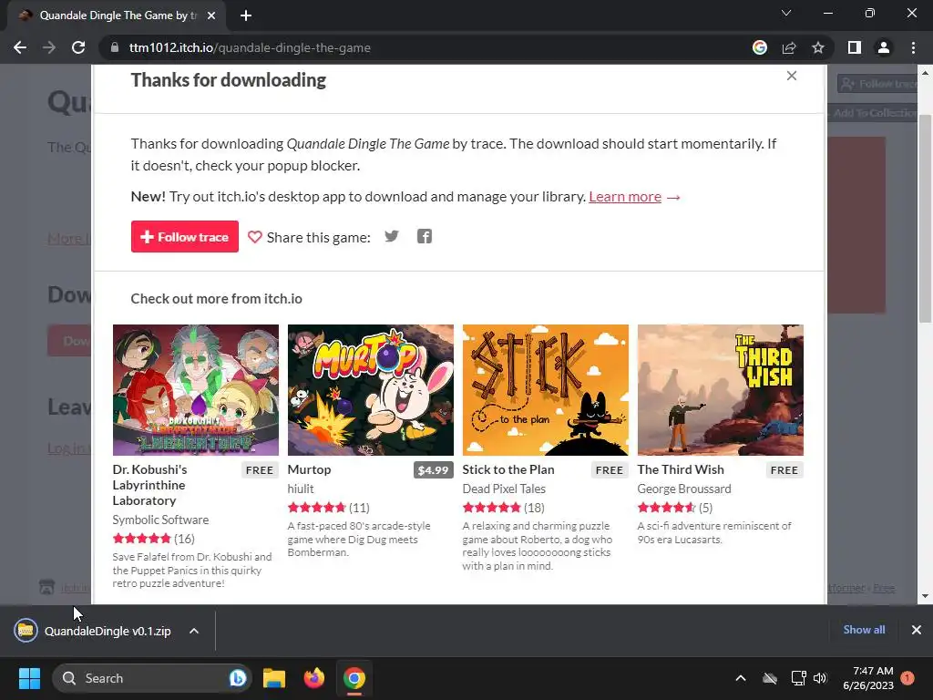The width and height of the screenshot is (933, 700).
Task: Open the Chrome profile menu
Action: 884,47
